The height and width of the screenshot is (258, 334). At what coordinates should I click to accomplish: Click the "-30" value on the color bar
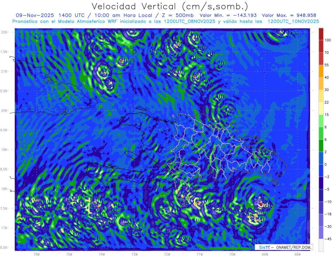[328, 227]
